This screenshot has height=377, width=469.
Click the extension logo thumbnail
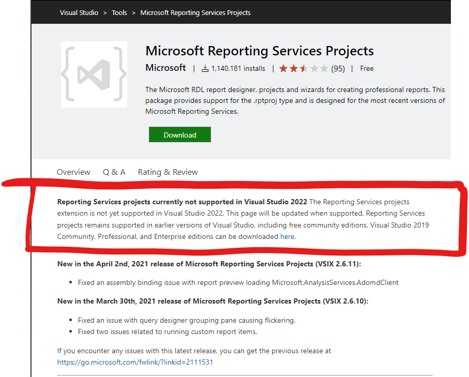coord(94,74)
